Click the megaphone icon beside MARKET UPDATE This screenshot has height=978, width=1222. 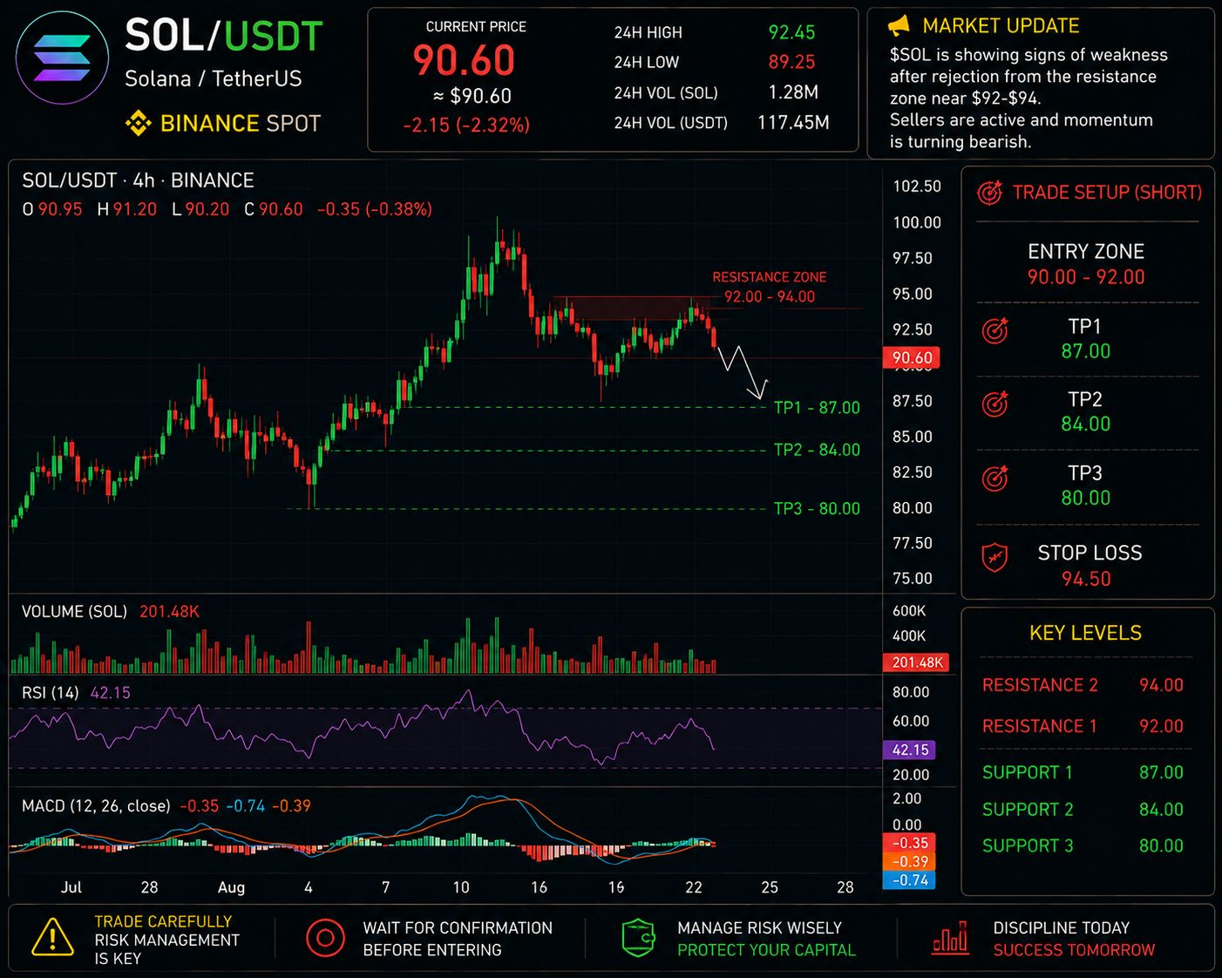click(899, 26)
